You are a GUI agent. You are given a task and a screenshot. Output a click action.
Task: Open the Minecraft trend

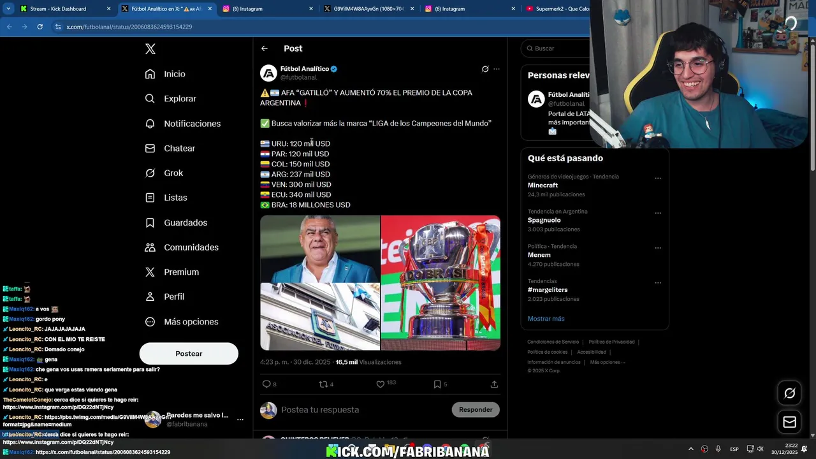click(x=543, y=186)
